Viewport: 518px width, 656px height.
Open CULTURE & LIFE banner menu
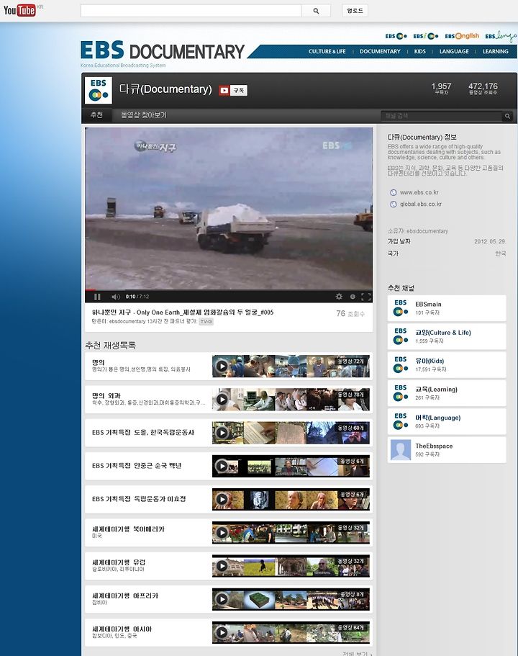pyautogui.click(x=327, y=51)
